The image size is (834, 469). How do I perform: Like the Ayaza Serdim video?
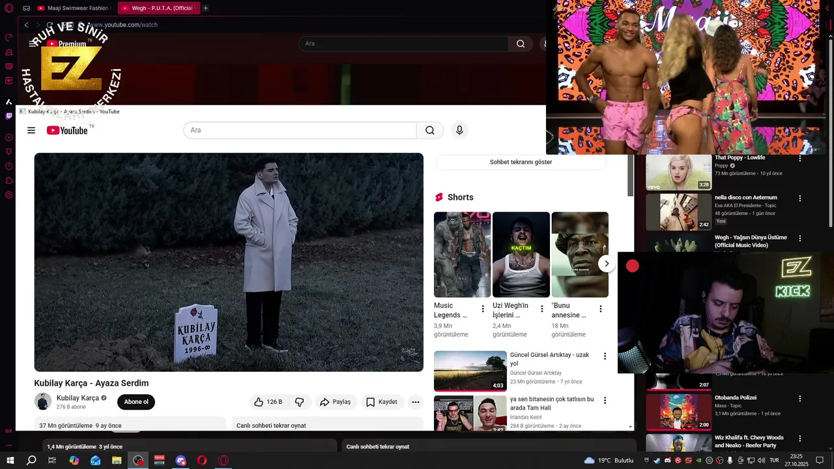coord(268,402)
